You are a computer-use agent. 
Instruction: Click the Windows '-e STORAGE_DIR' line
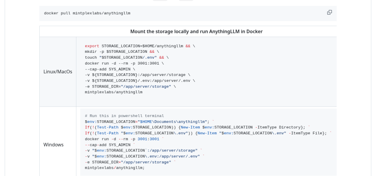click(130, 162)
